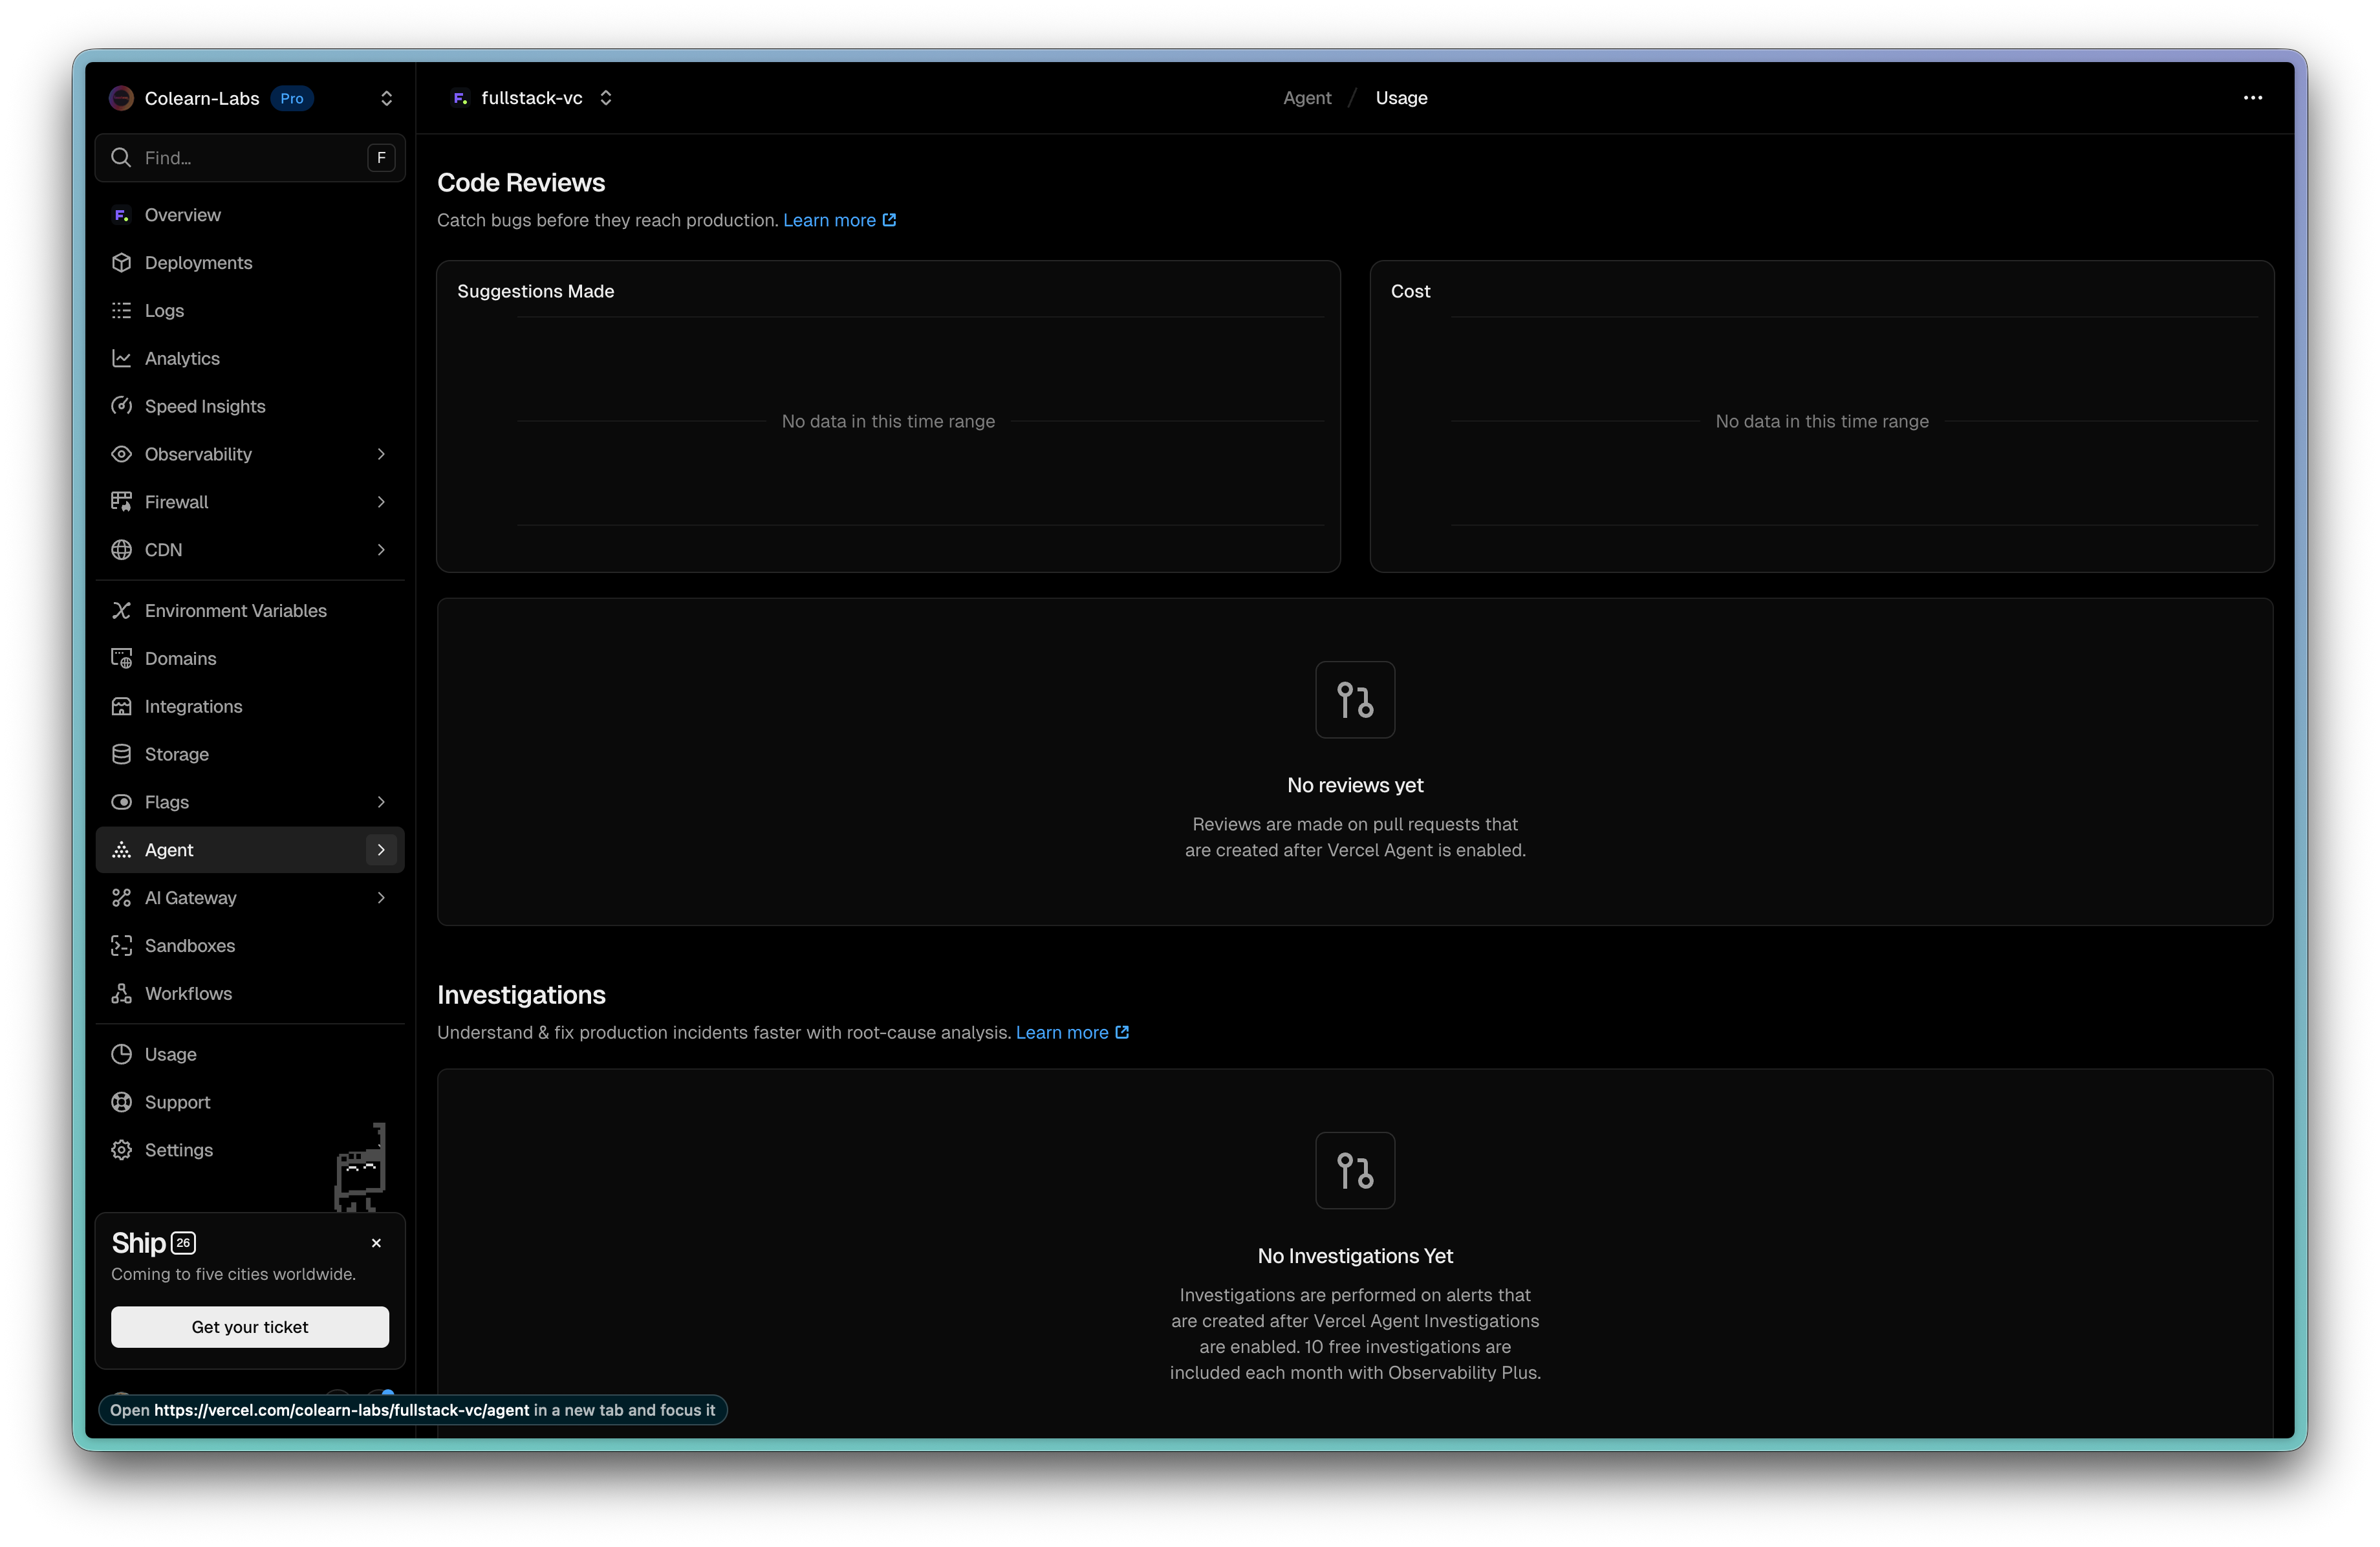2380x1547 pixels.
Task: Click the icon above No Investigations Yet
Action: tap(1355, 1171)
